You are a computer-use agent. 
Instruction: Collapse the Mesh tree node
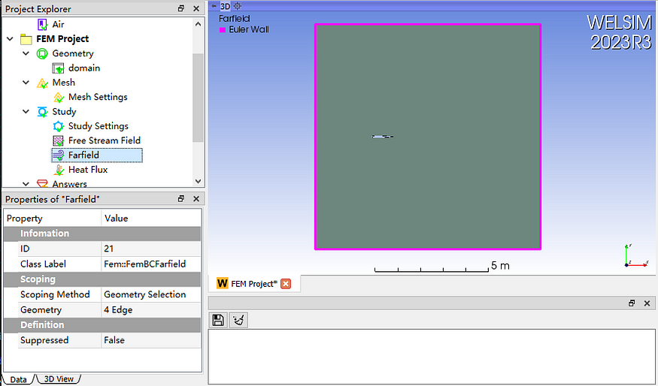(x=26, y=83)
